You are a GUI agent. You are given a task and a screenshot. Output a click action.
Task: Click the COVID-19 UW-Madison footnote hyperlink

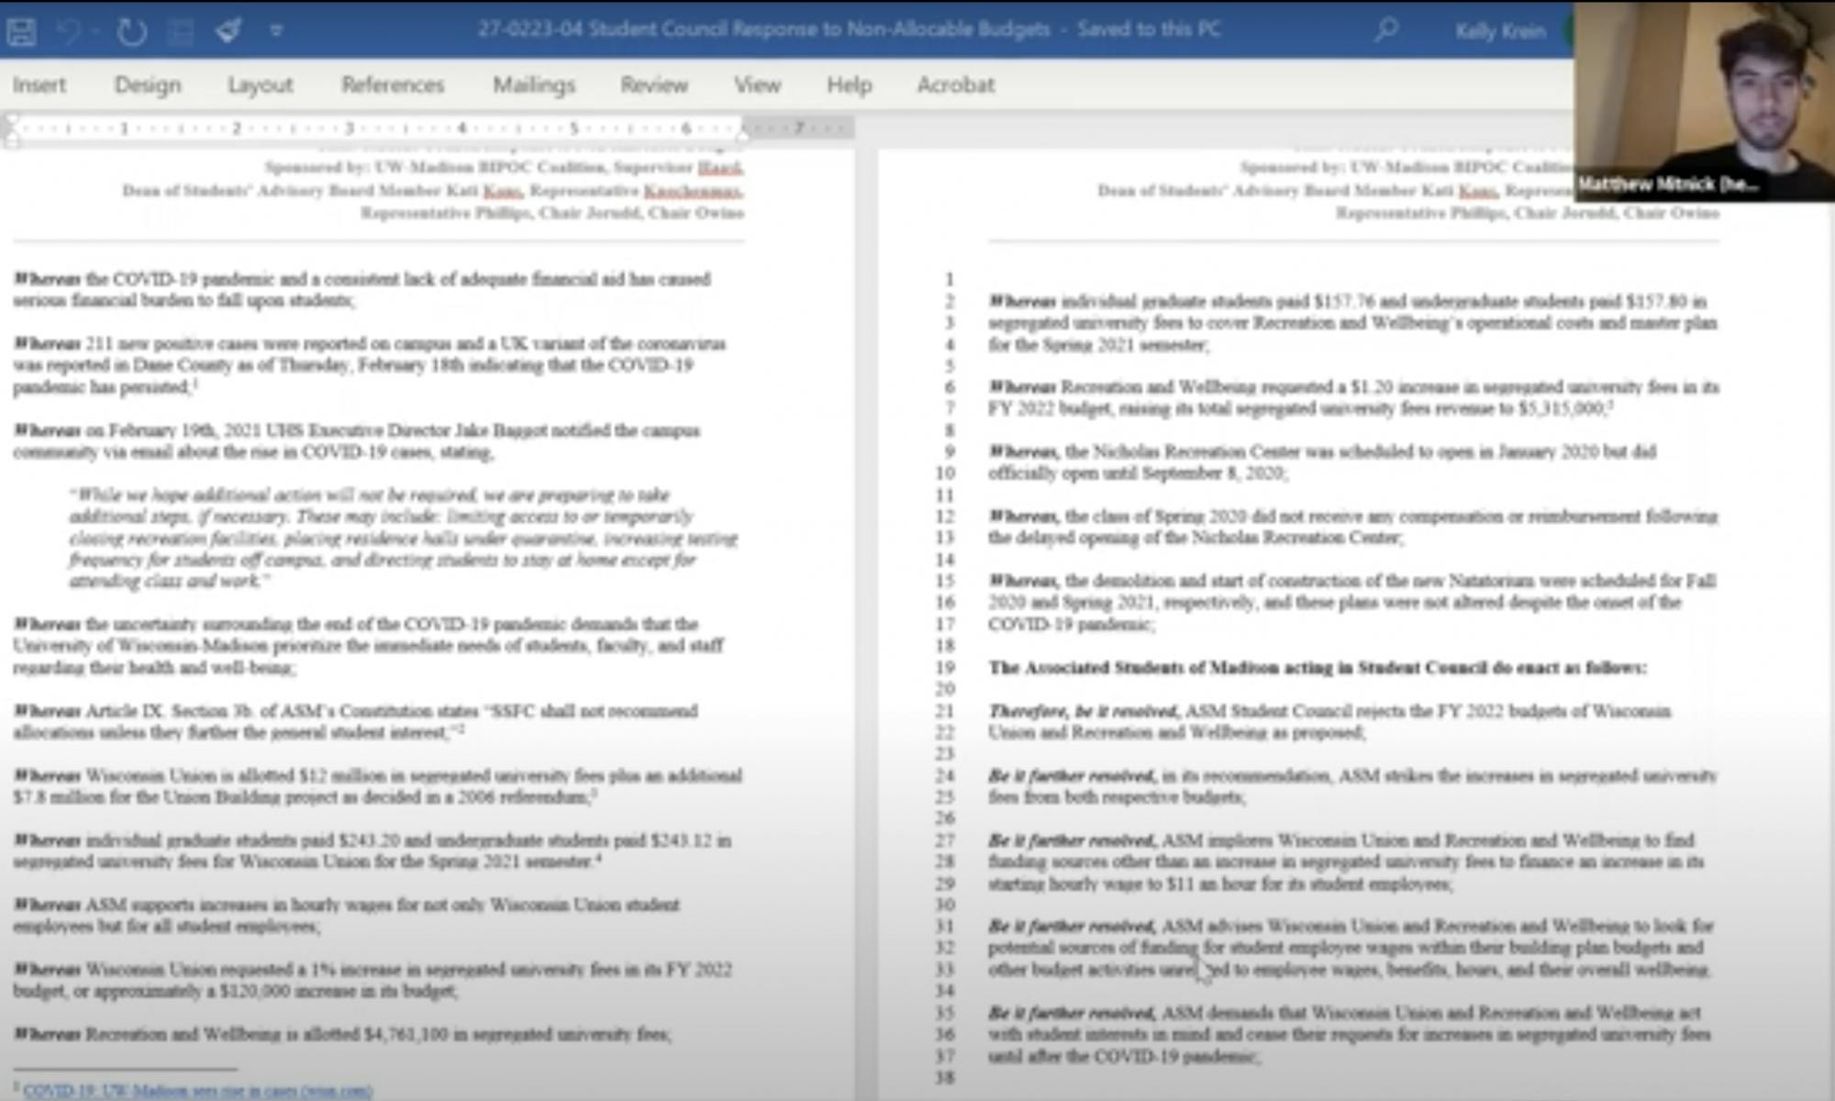pos(197,1090)
